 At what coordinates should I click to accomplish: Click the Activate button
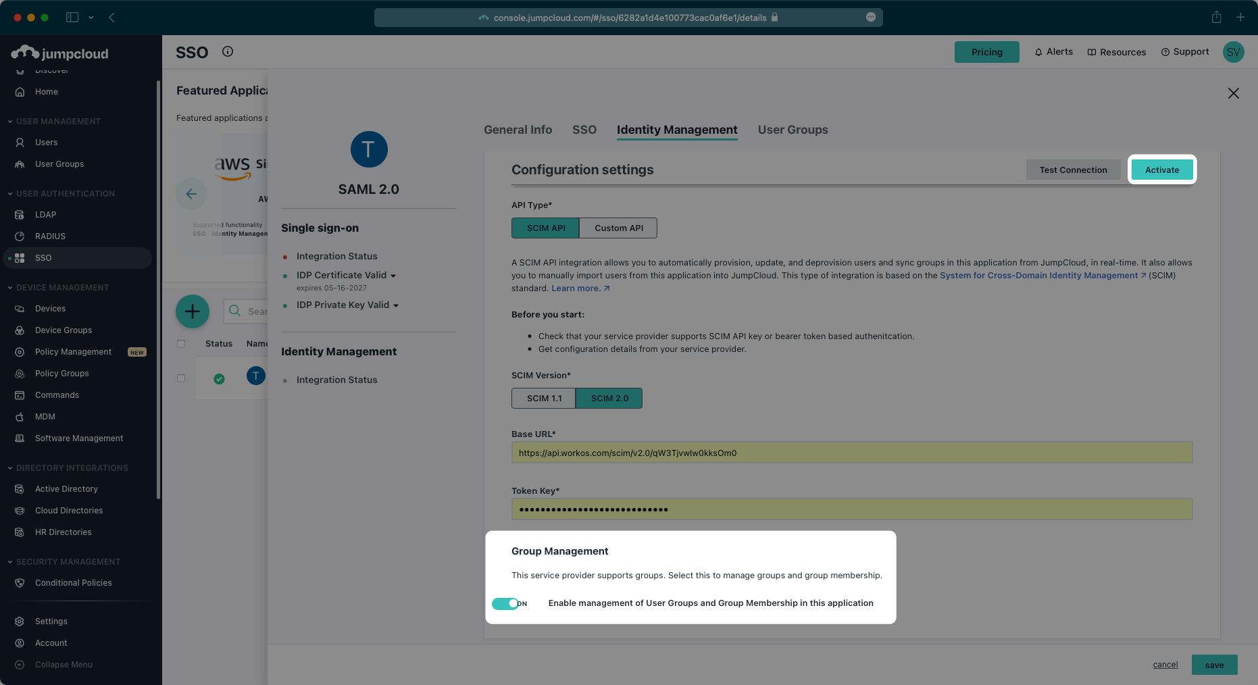pyautogui.click(x=1161, y=170)
